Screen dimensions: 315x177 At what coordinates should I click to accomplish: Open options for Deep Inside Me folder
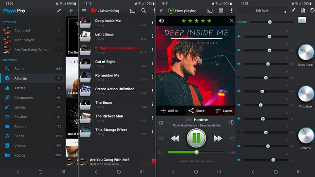click(x=152, y=22)
